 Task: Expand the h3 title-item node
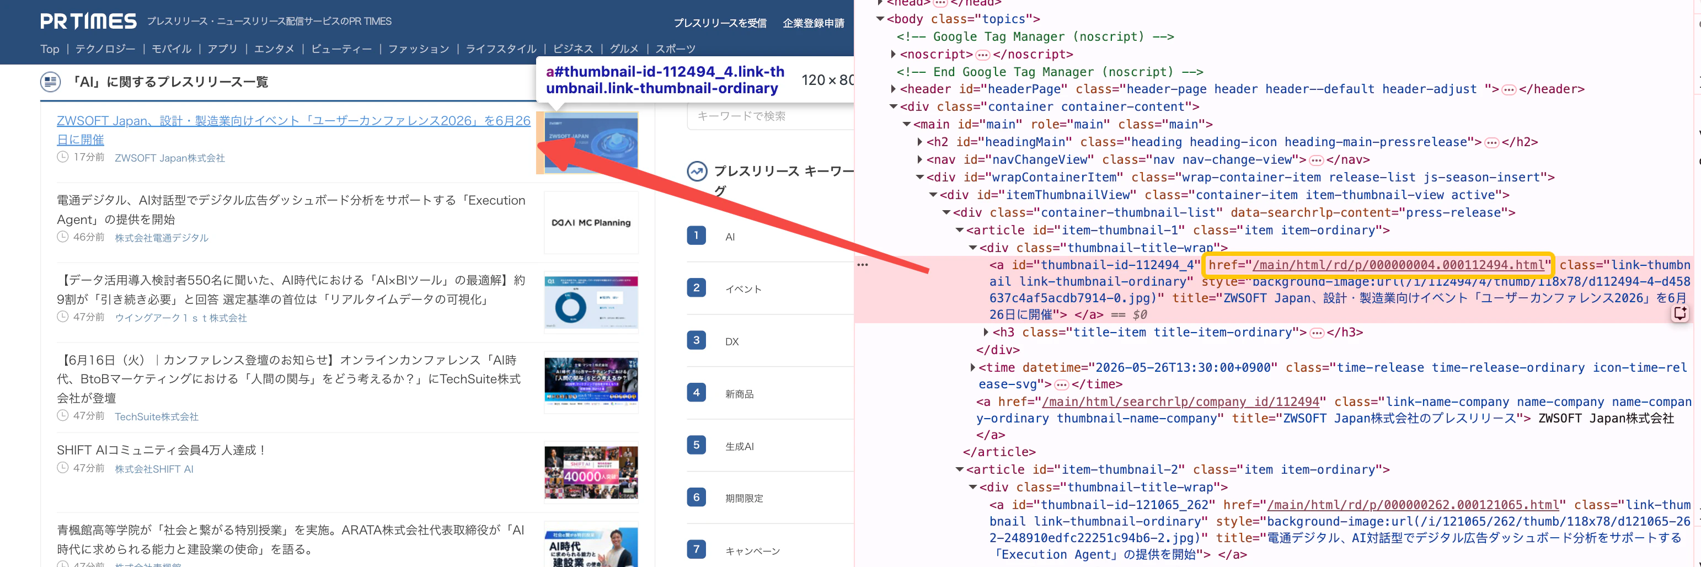986,332
